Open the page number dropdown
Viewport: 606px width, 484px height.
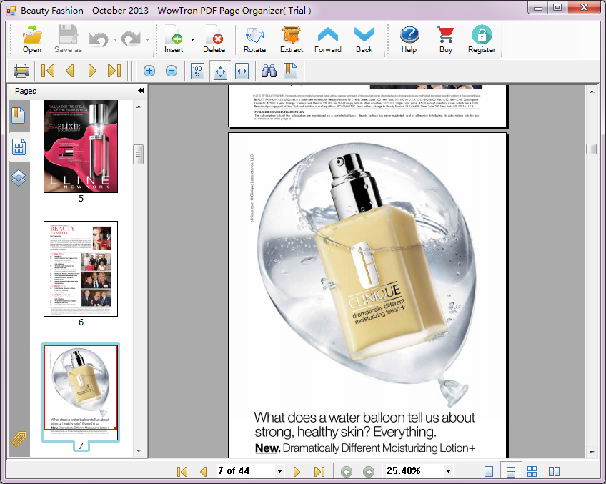(x=279, y=471)
